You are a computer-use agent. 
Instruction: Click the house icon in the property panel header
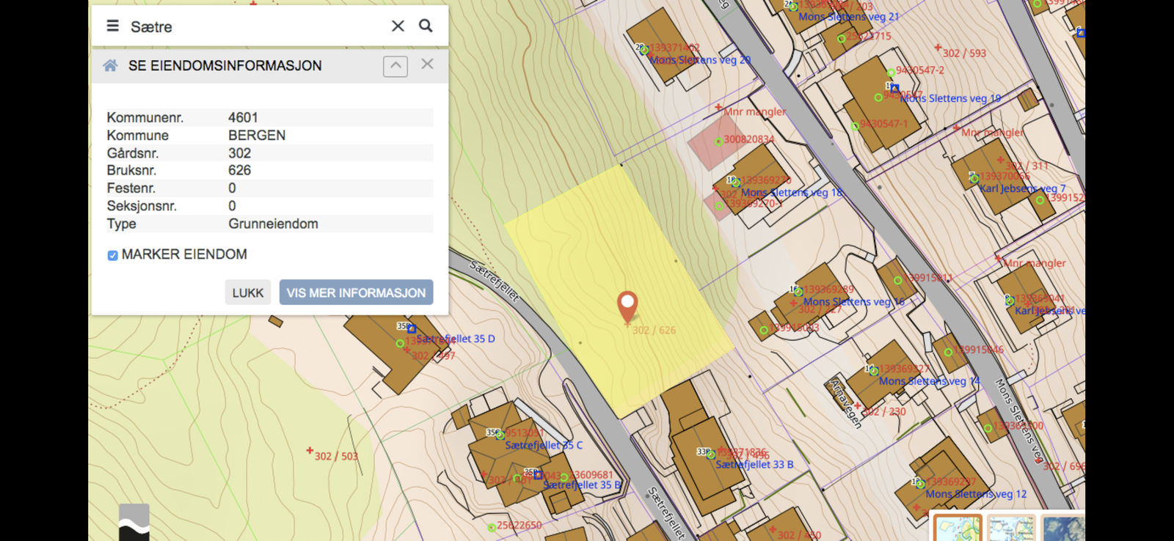110,66
